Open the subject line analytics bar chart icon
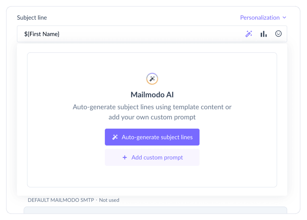307x220 pixels. click(264, 34)
